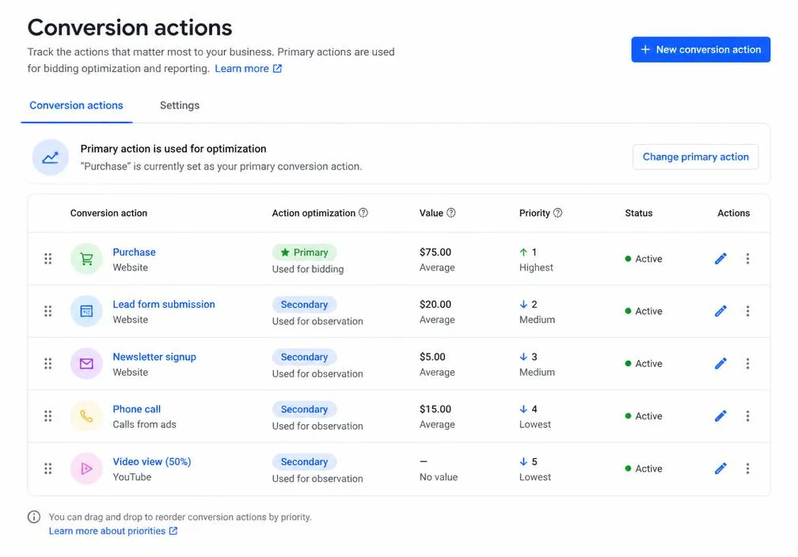Click the Newsletter signup envelope icon

[x=86, y=363]
